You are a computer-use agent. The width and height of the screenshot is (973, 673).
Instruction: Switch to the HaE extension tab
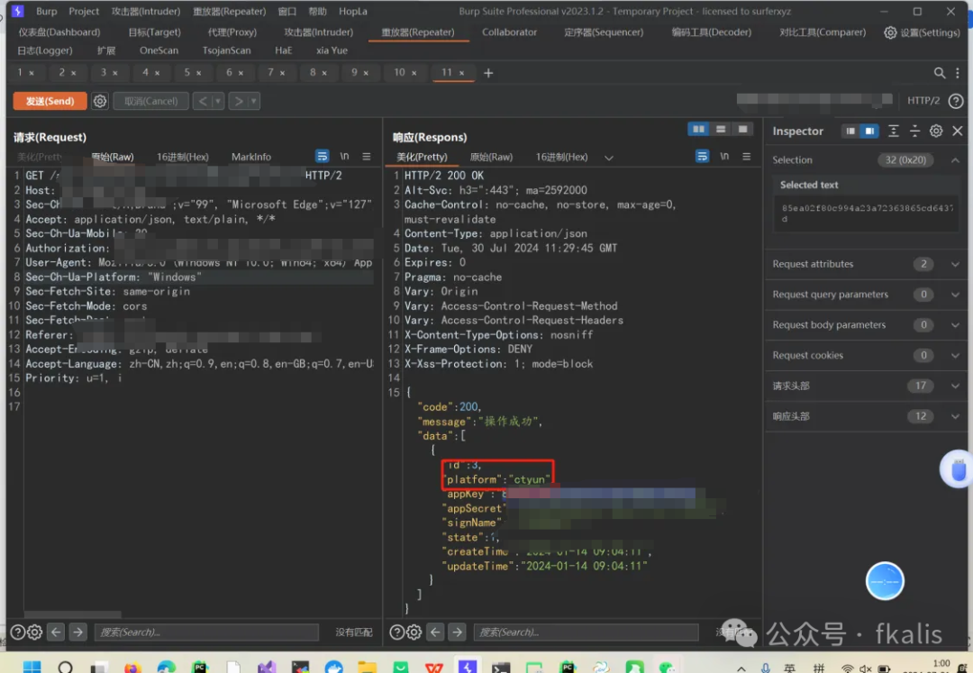[283, 50]
